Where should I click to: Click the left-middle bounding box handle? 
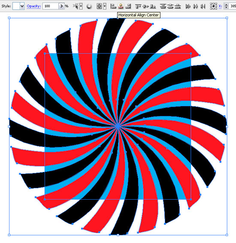[9, 126]
